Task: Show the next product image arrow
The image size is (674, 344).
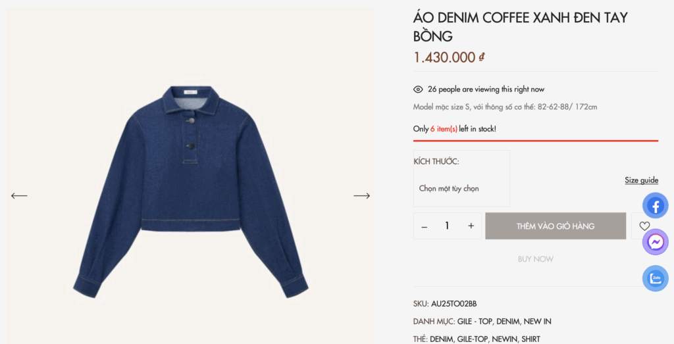Action: pos(361,195)
